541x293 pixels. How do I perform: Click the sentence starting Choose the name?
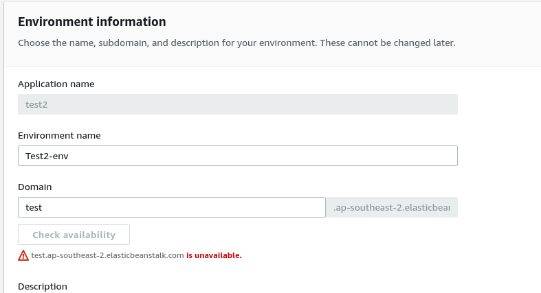(x=168, y=43)
